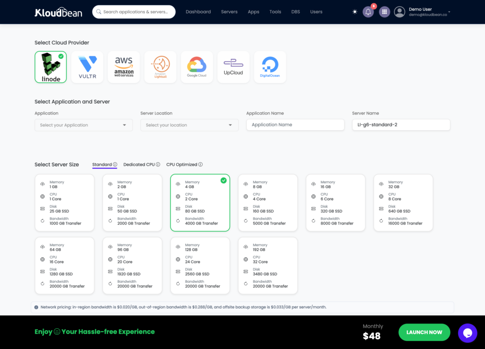Select DigitalOcean provider
This screenshot has width=485, height=349.
269,67
